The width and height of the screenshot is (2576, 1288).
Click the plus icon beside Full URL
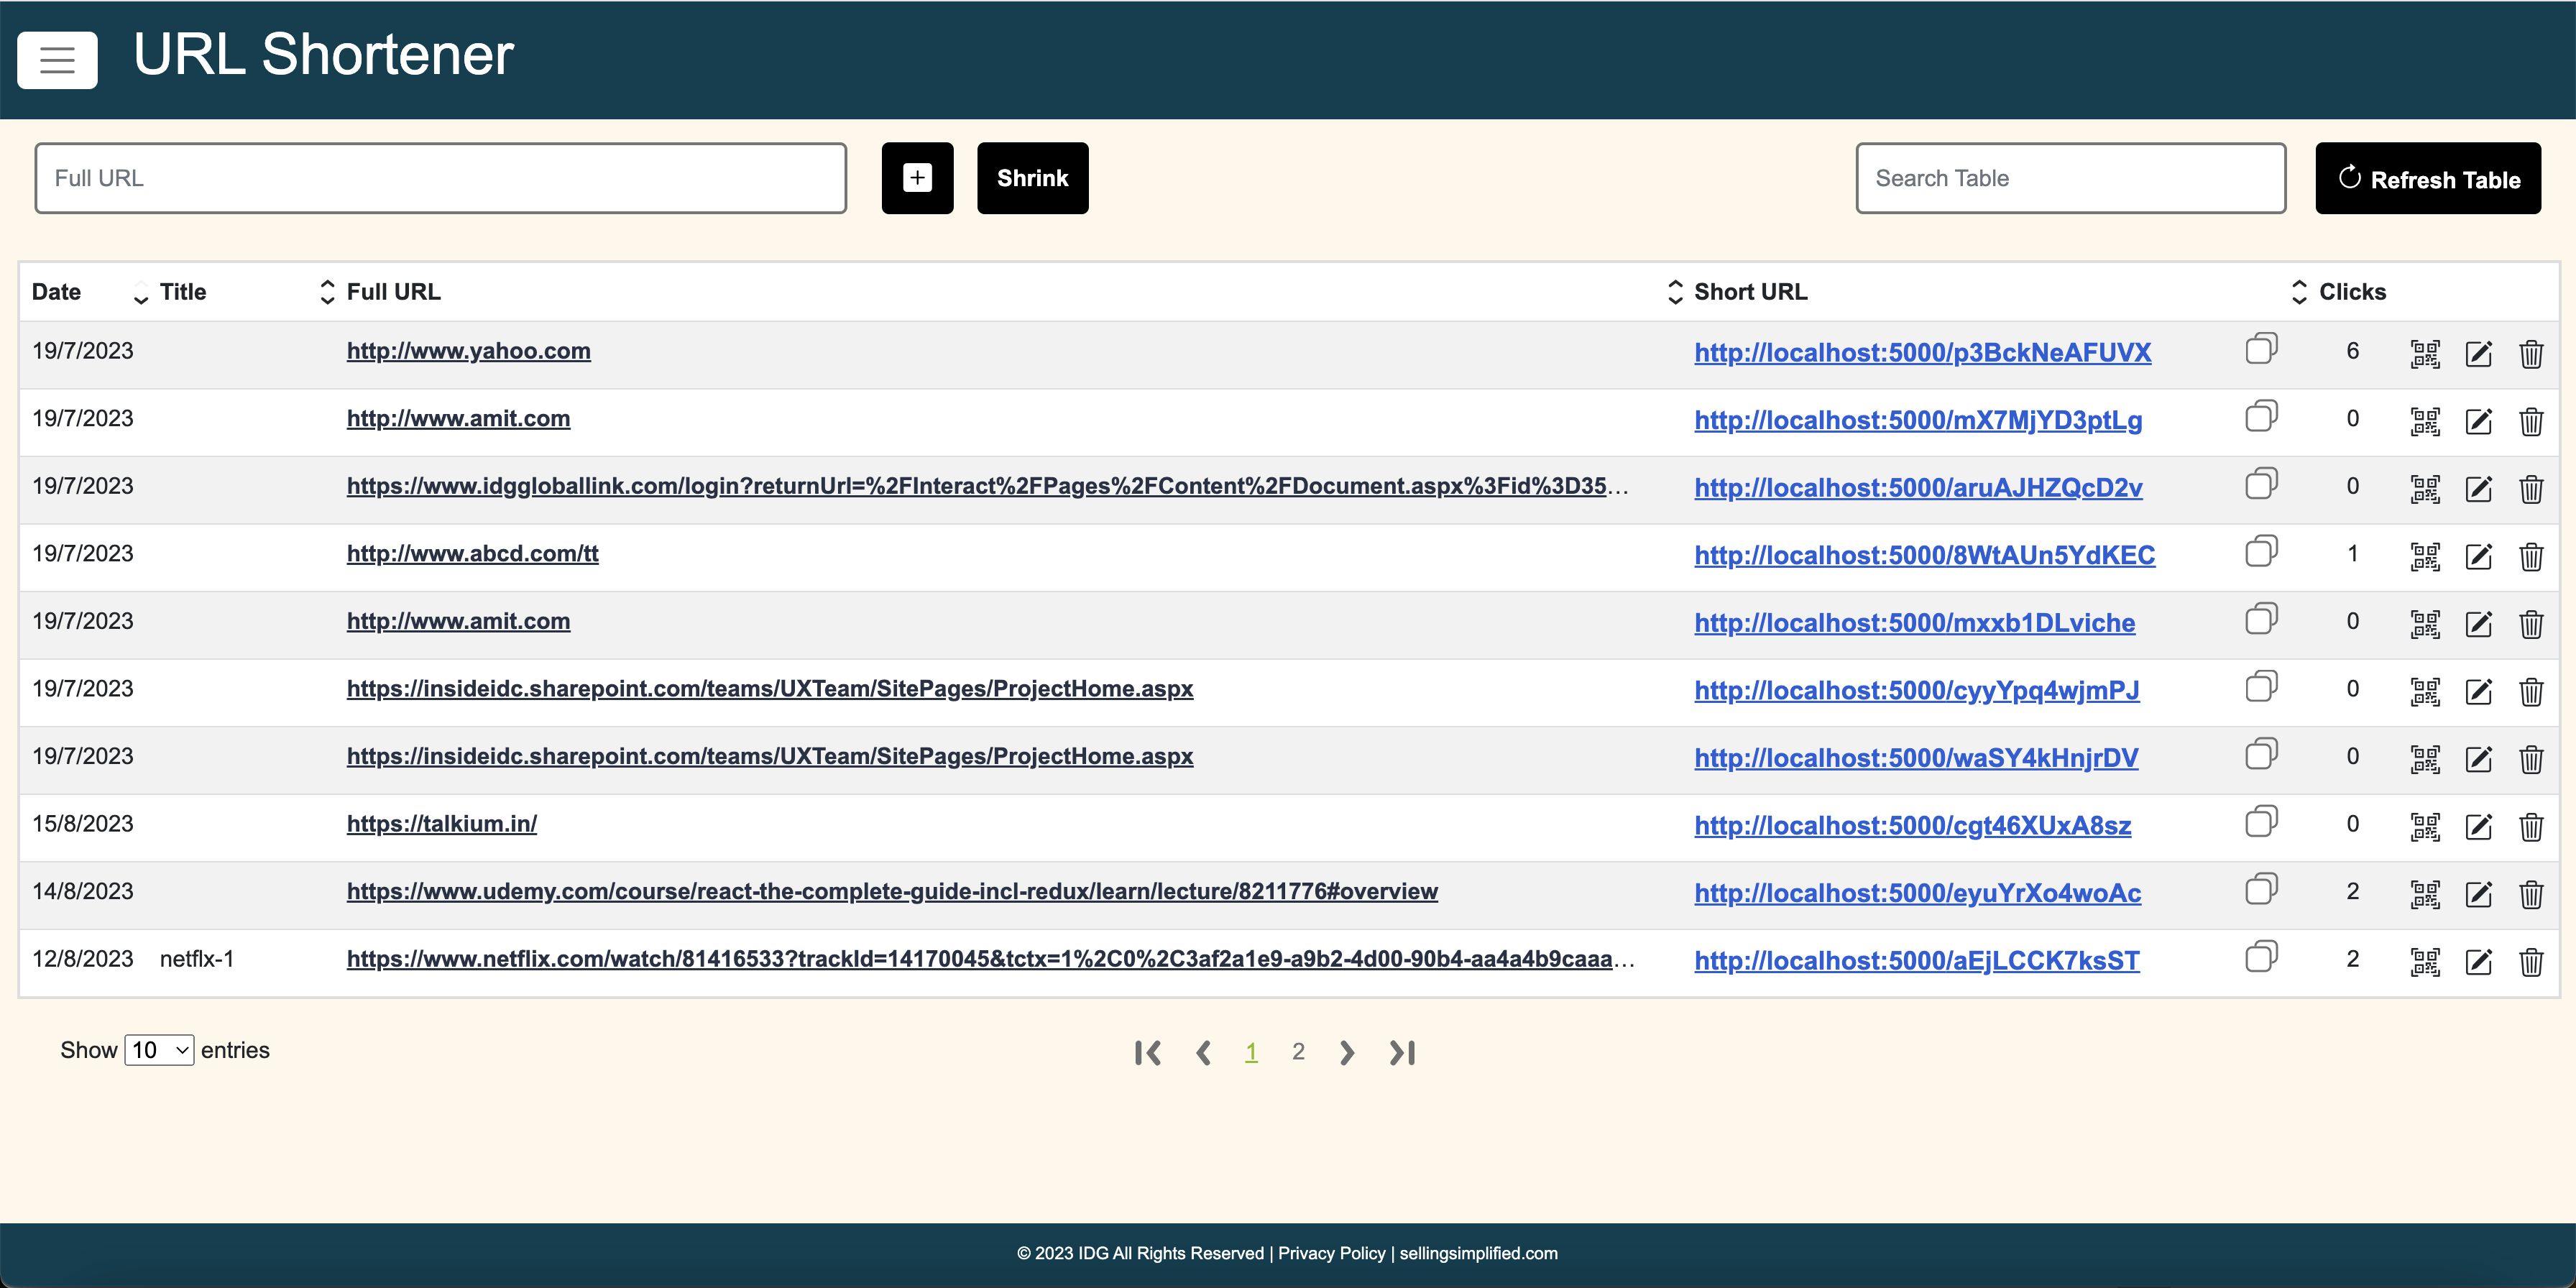(917, 178)
